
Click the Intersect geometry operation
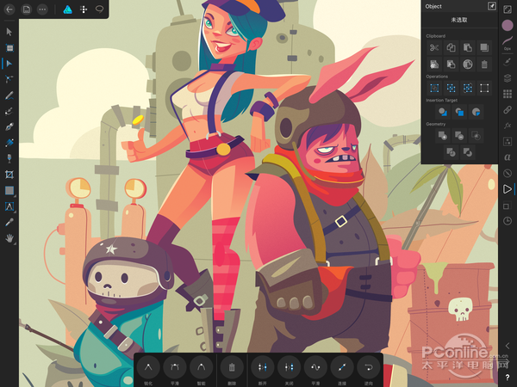click(476, 136)
